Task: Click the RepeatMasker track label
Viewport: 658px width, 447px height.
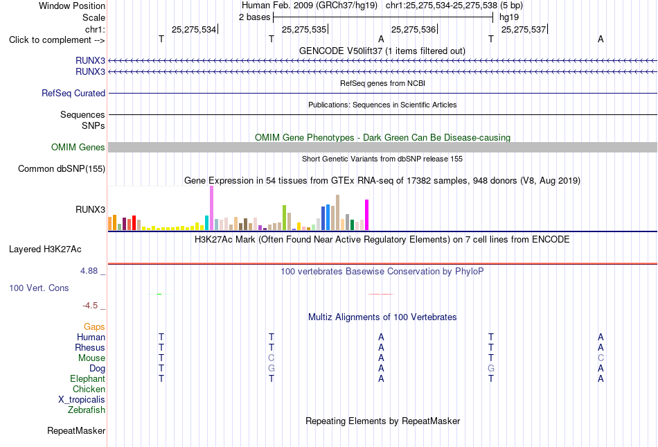Action: tap(76, 430)
